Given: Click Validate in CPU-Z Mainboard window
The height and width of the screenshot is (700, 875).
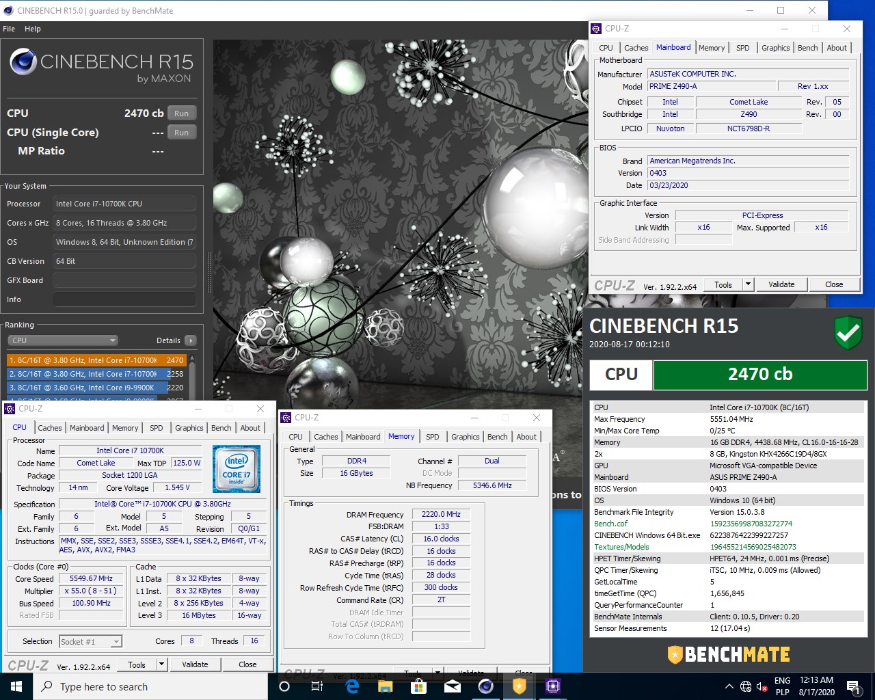Looking at the screenshot, I should click(x=781, y=284).
